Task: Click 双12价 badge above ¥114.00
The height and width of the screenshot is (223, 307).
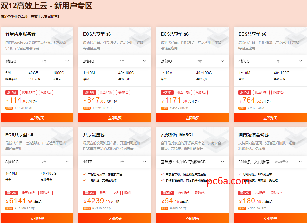Action: point(12,92)
